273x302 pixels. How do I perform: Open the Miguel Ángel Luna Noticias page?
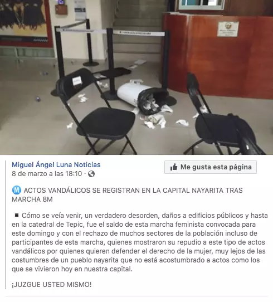click(x=56, y=165)
